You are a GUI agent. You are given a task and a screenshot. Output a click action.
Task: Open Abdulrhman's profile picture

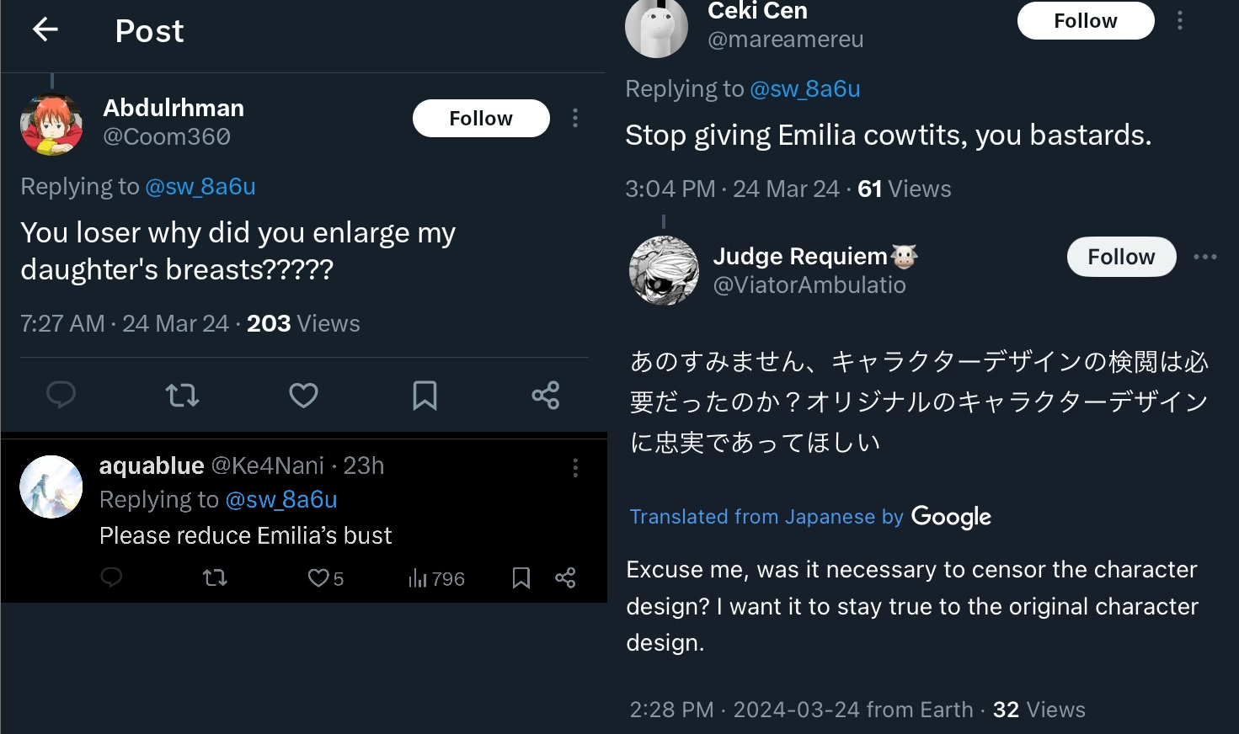point(51,125)
